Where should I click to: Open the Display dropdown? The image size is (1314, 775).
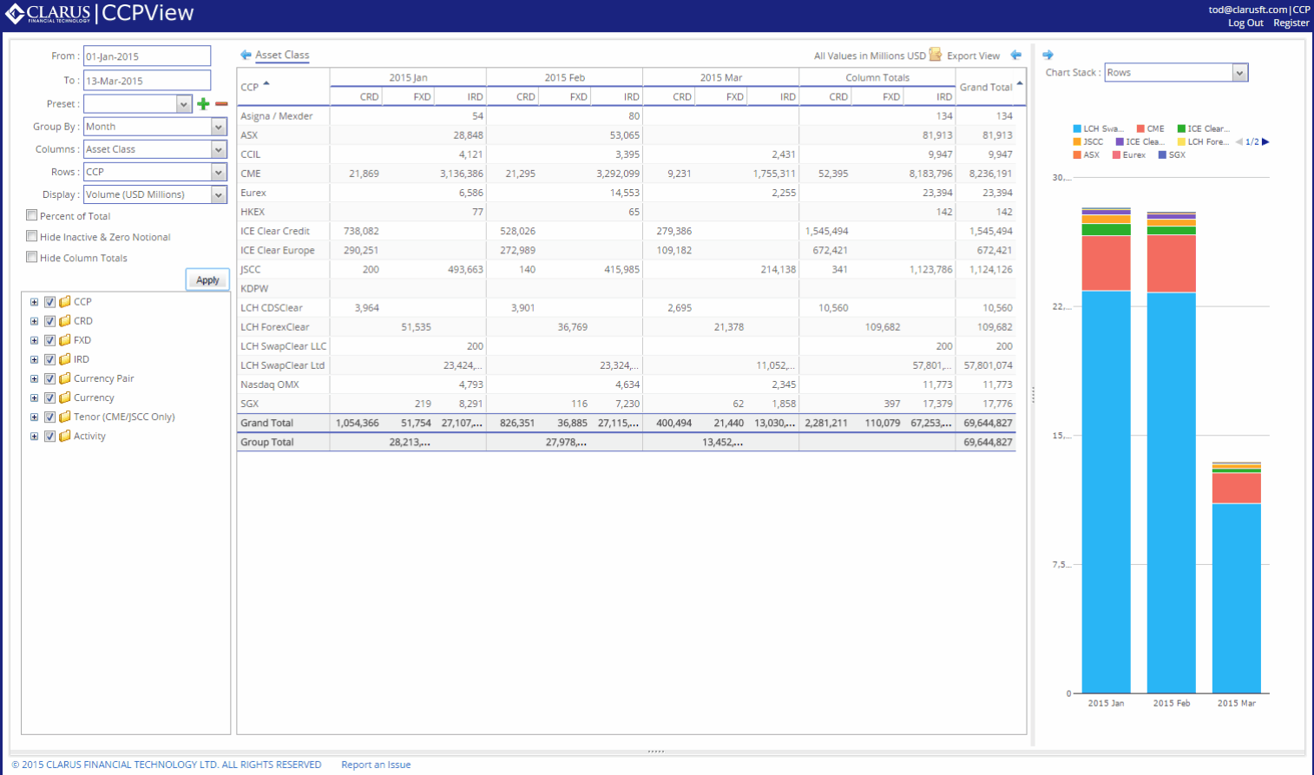point(219,194)
